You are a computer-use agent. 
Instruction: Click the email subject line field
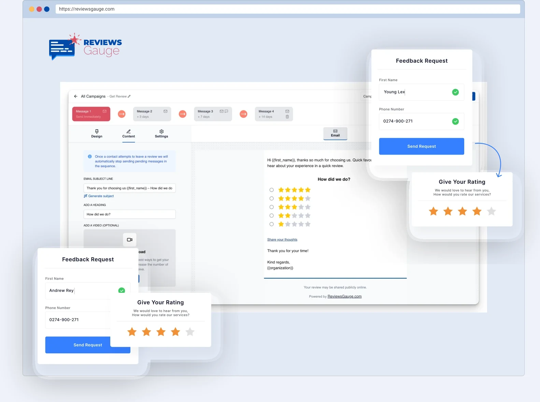pyautogui.click(x=130, y=188)
